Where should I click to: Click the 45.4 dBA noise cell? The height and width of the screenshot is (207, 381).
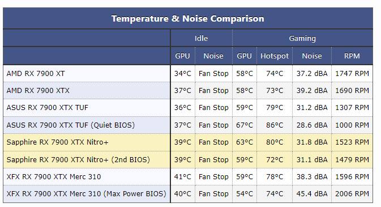point(312,194)
